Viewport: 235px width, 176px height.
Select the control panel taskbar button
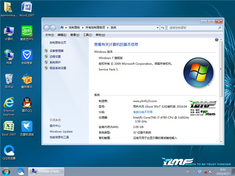[x=46, y=172]
